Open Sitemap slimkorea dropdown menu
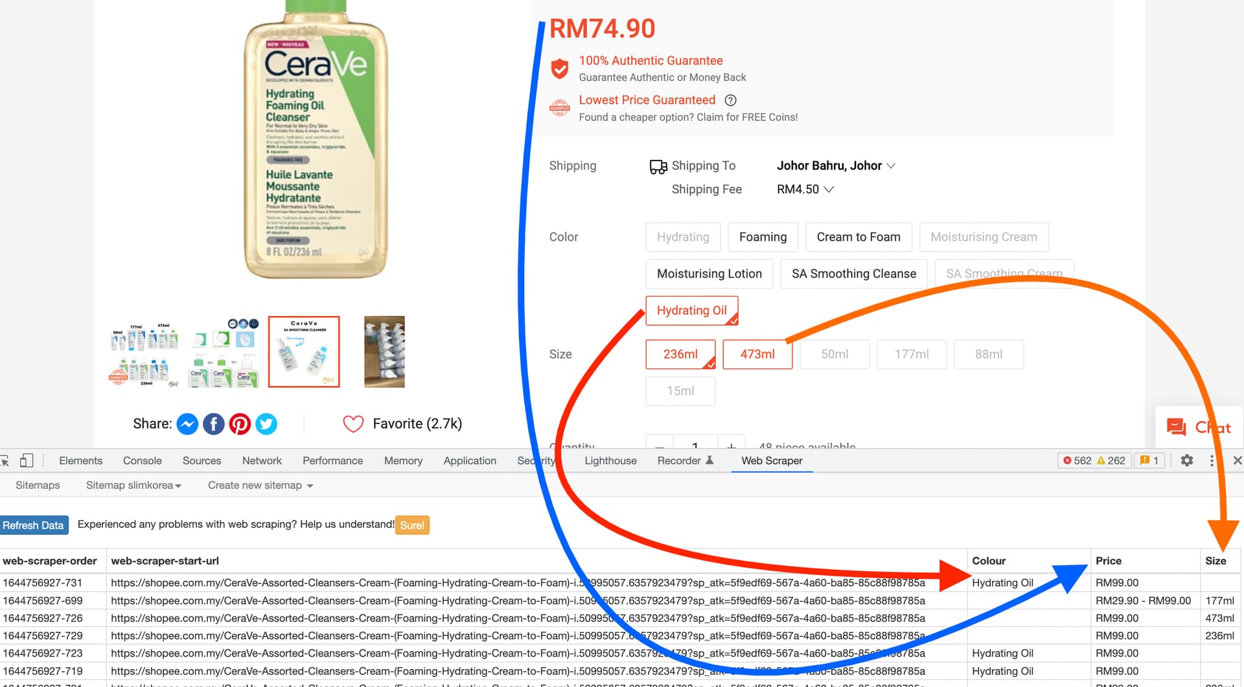The width and height of the screenshot is (1244, 687). (x=133, y=485)
